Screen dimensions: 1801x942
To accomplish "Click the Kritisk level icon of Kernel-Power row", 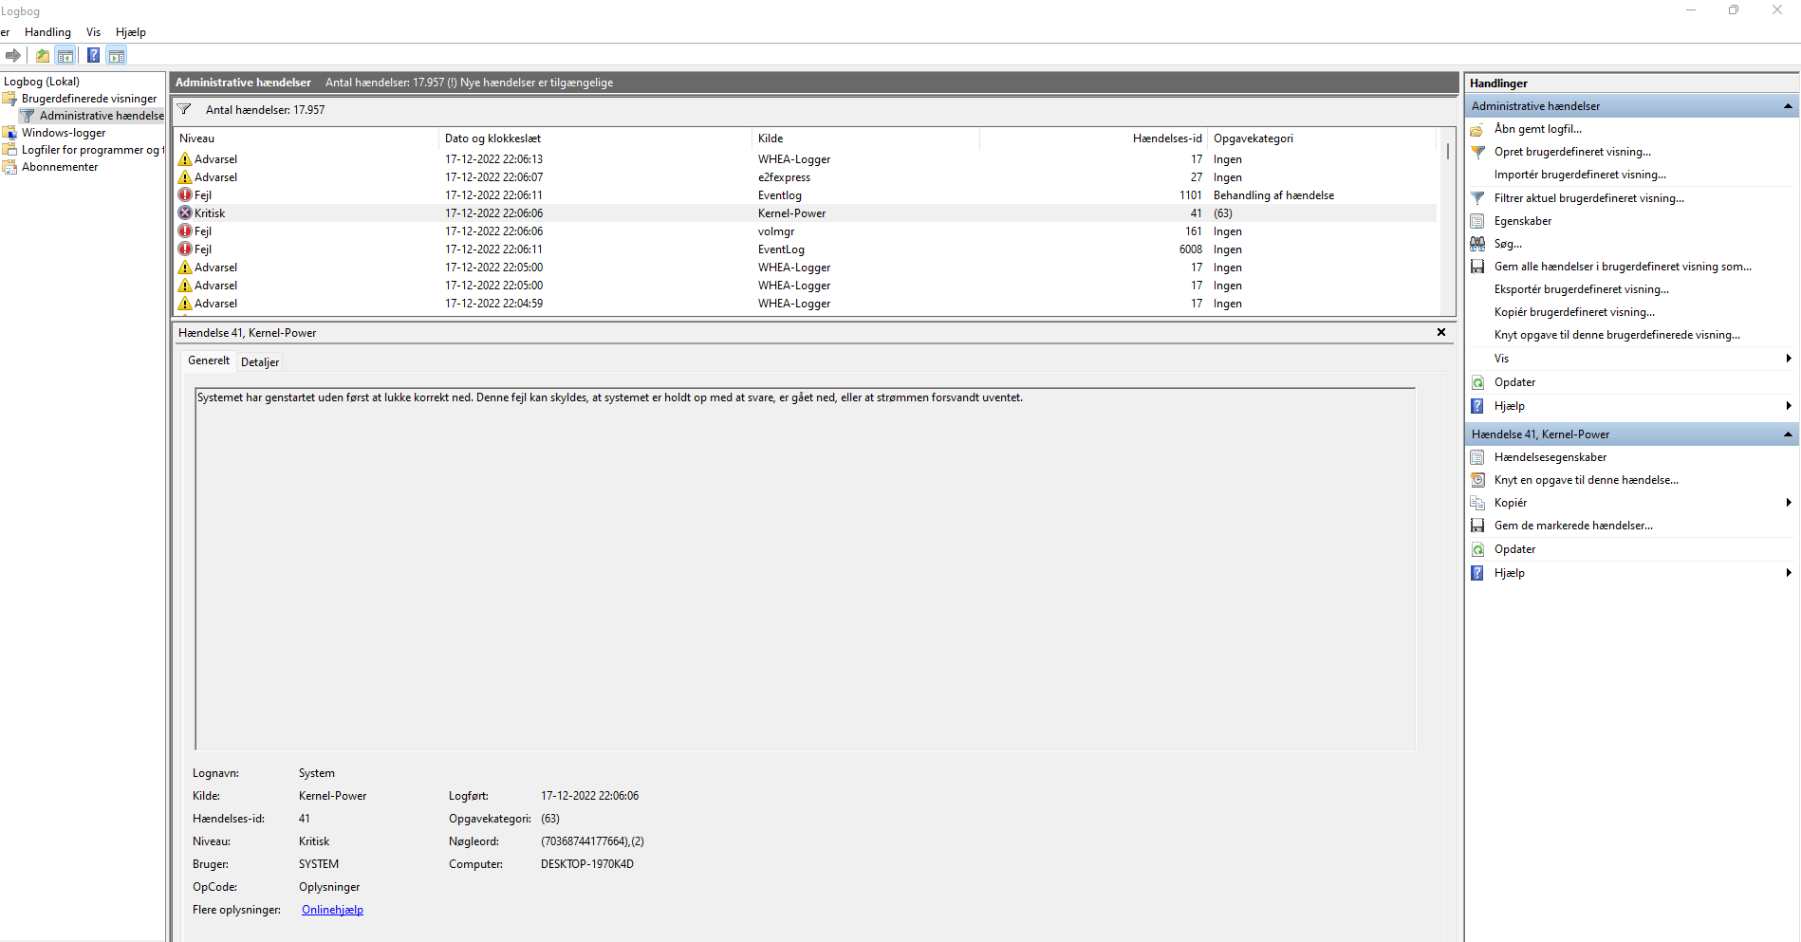I will tap(185, 213).
